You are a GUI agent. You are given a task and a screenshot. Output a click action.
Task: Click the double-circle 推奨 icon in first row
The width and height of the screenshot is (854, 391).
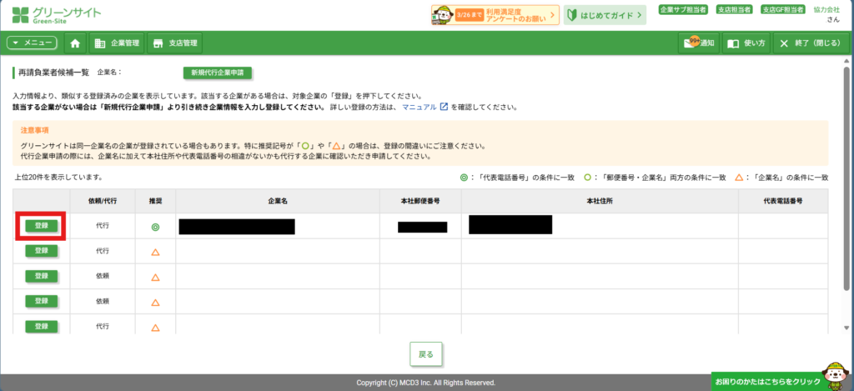tap(155, 227)
